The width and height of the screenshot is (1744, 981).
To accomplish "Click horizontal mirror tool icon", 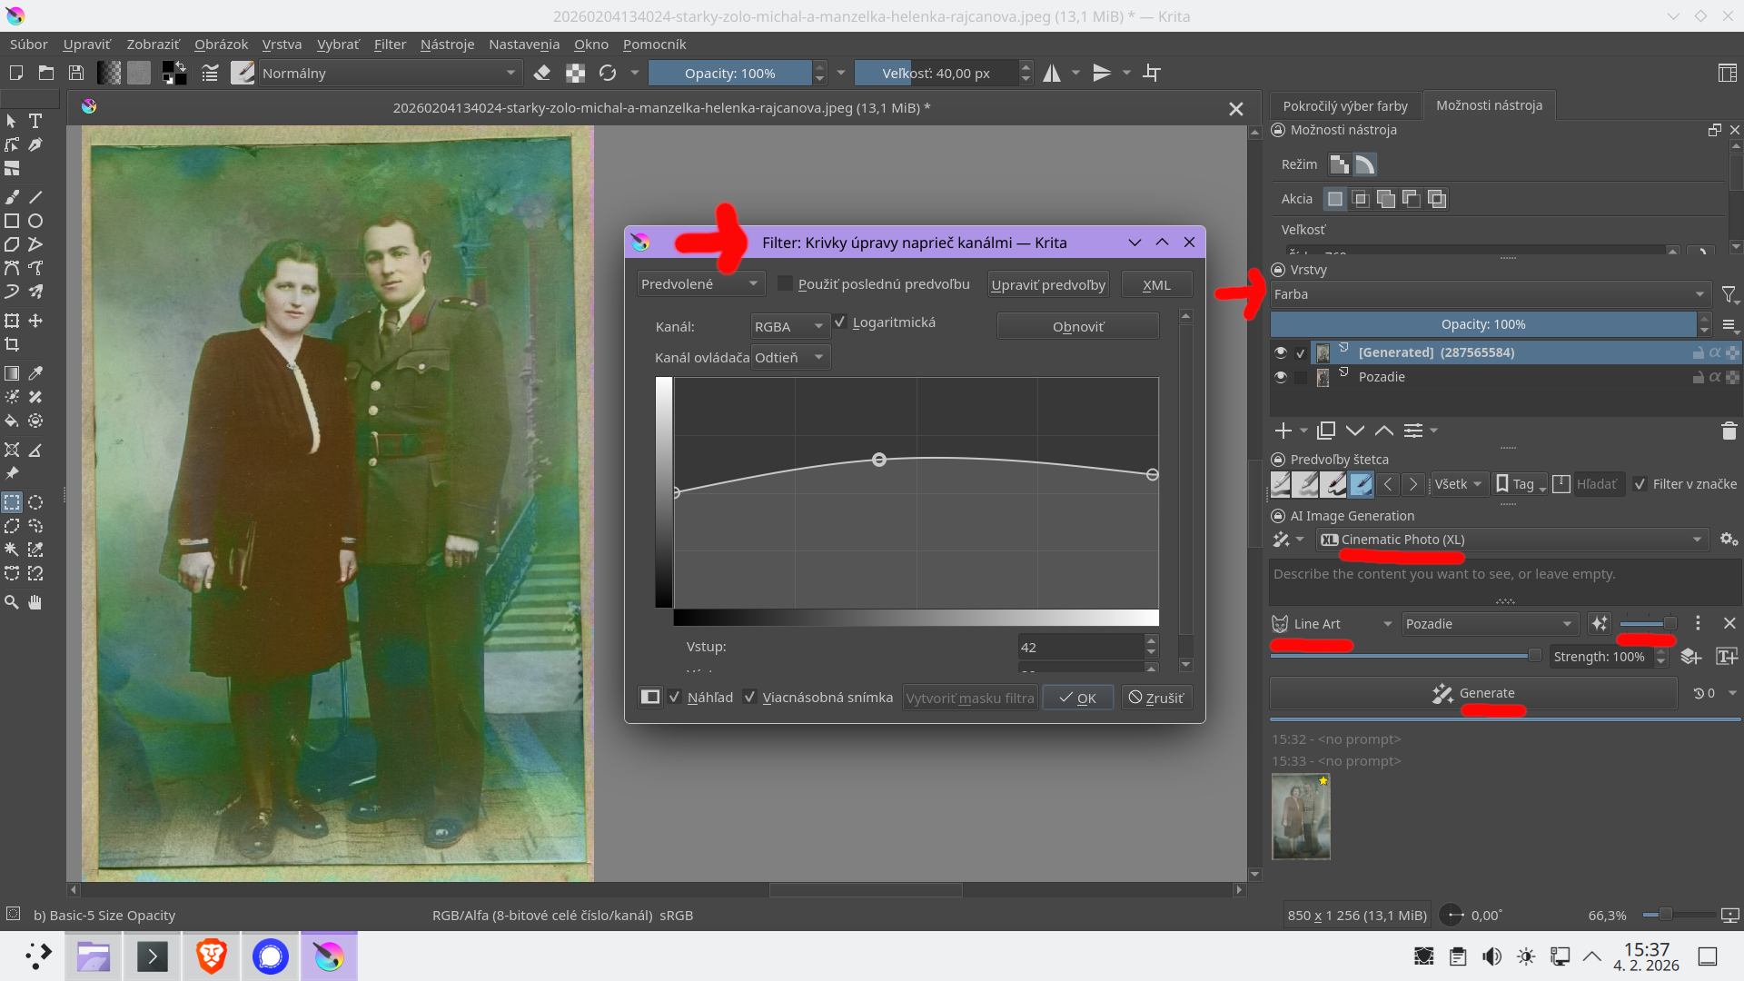I will 1052,74.
